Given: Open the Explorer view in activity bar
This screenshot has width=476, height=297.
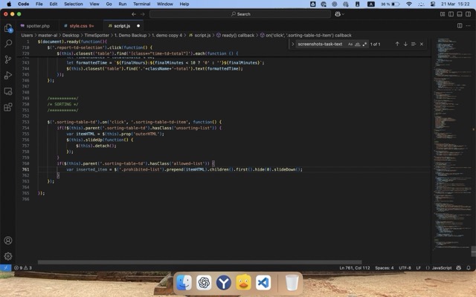Looking at the screenshot, I should click(8, 28).
